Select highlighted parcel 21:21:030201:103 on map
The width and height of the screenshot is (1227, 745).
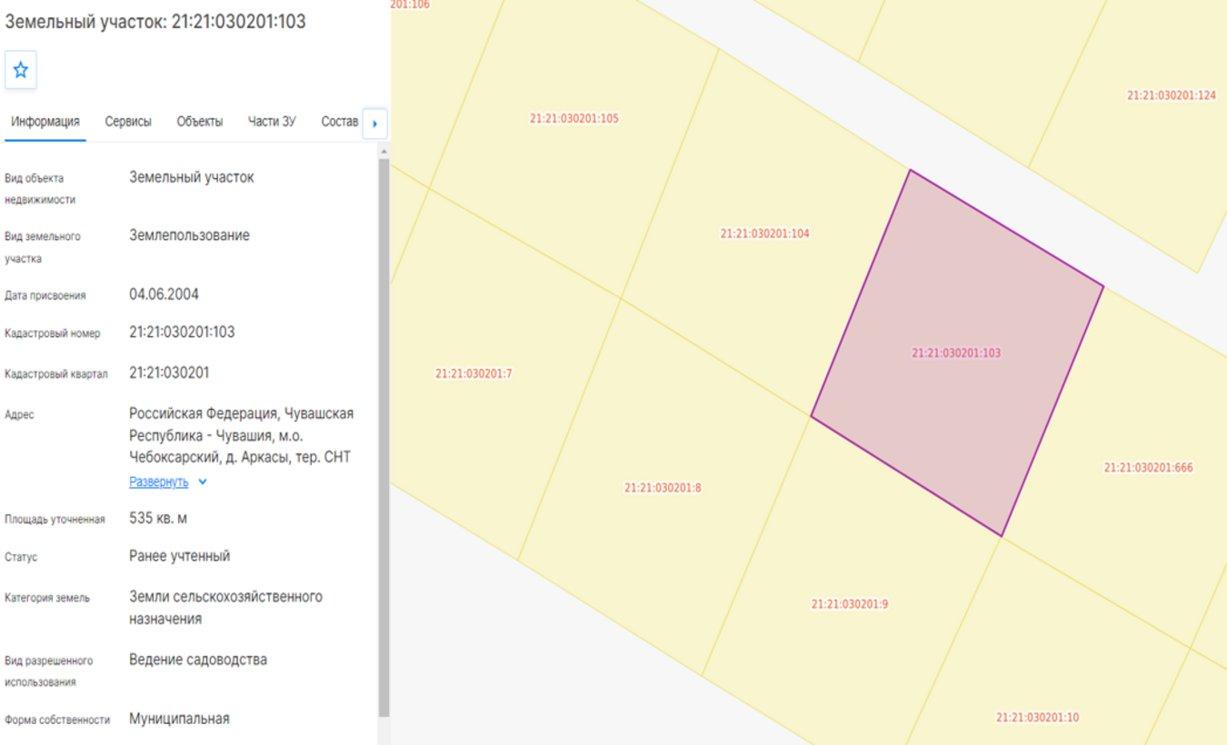click(956, 353)
